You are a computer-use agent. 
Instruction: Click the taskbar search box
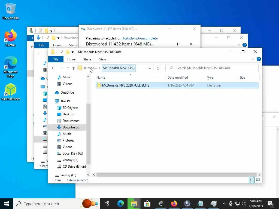(57, 204)
